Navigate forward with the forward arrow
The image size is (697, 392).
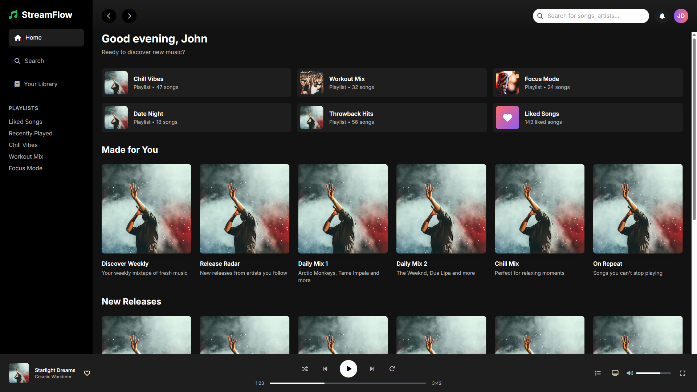click(x=129, y=16)
